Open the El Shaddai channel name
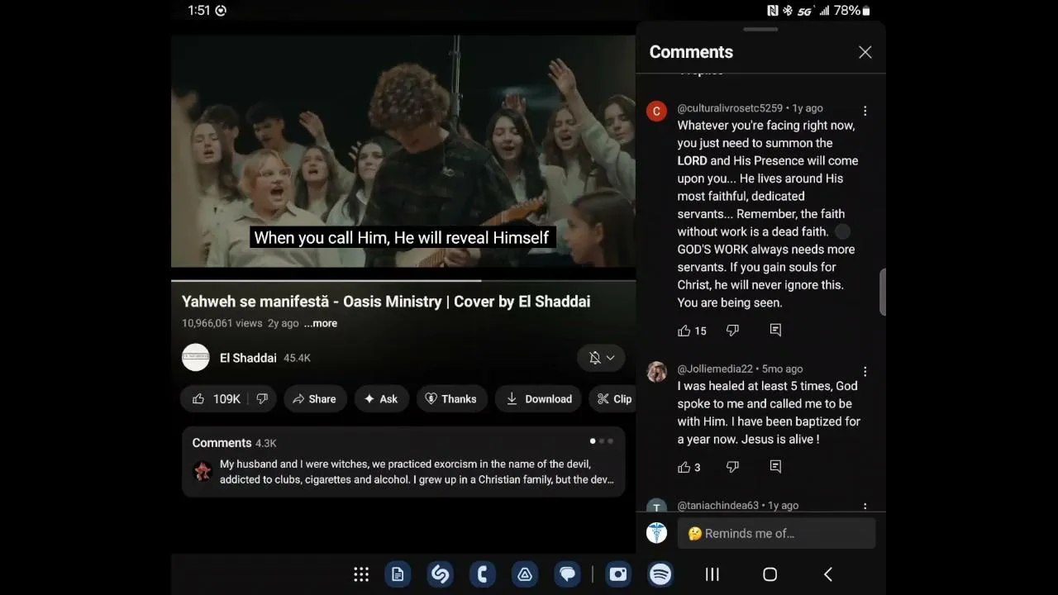Screen dimensions: 1058x595 pyautogui.click(x=248, y=358)
